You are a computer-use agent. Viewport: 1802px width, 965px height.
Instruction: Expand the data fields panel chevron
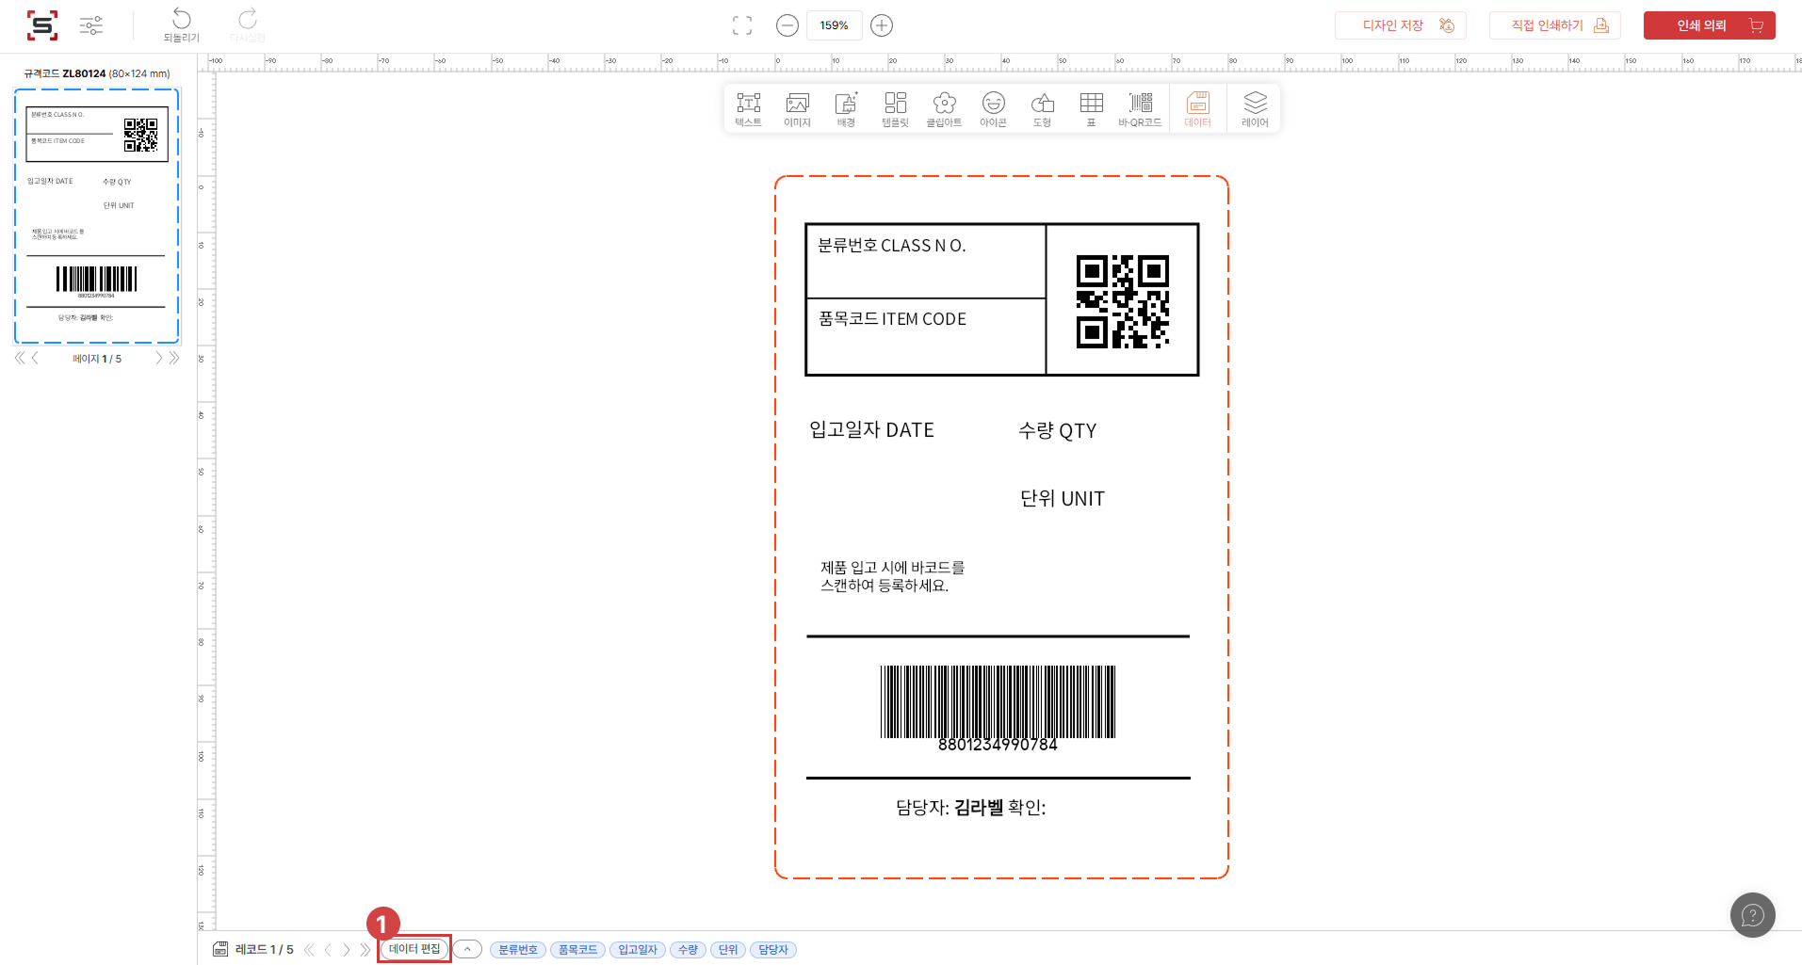[x=467, y=949]
